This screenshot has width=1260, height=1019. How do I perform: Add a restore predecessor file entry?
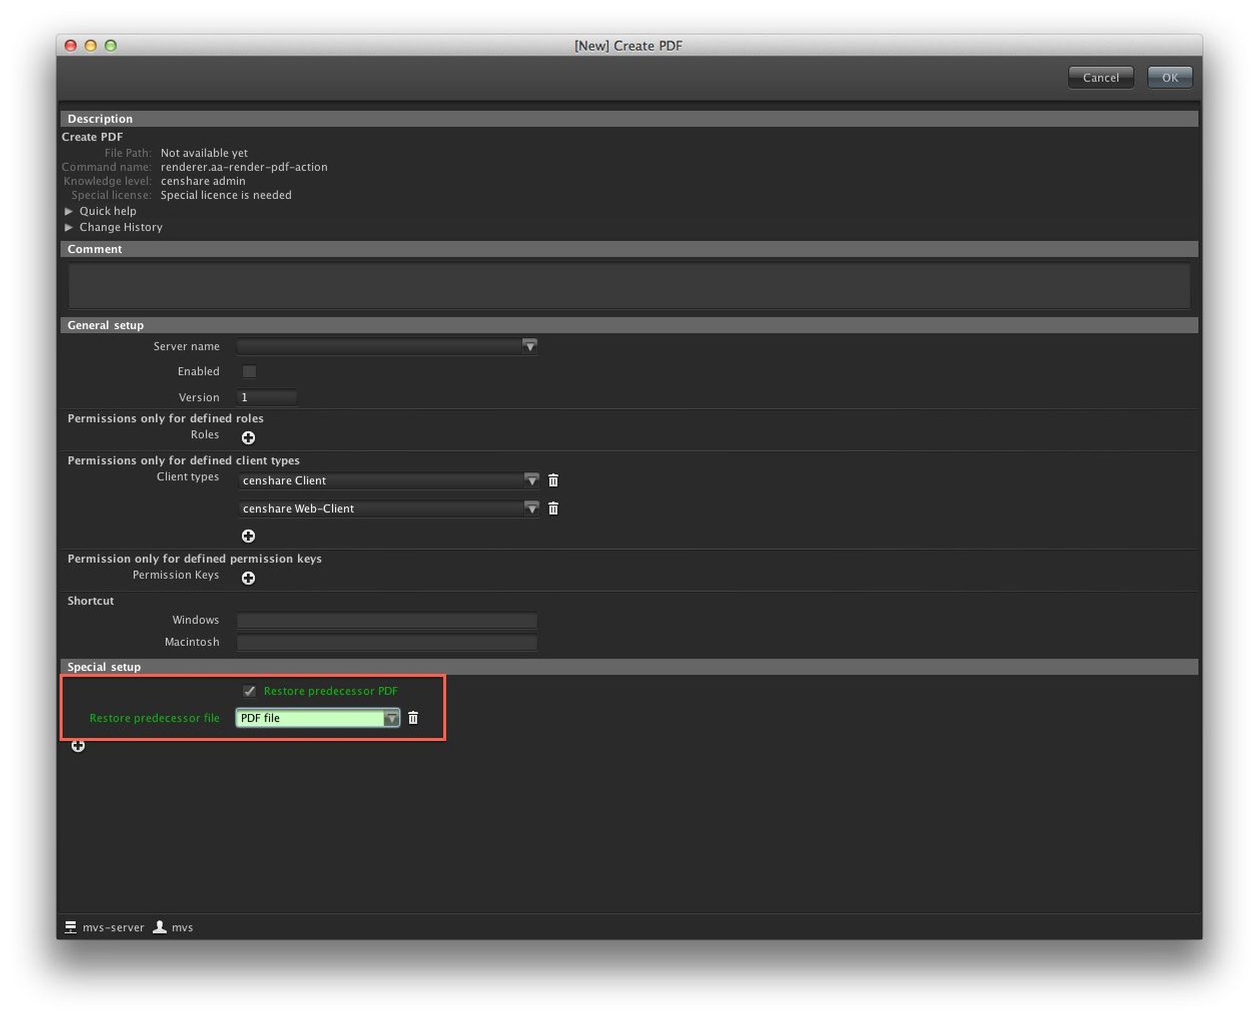(78, 746)
